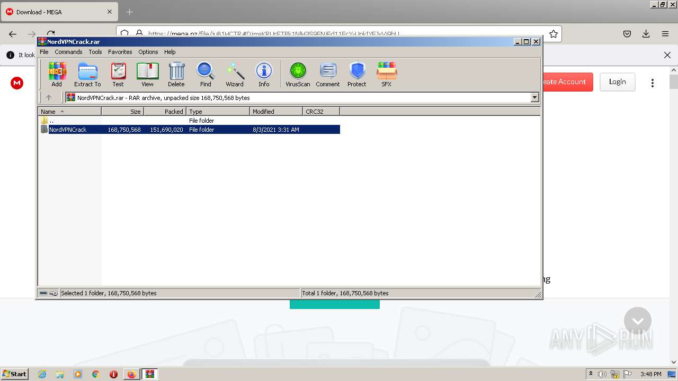Go back in the browser
Image resolution: width=678 pixels, height=381 pixels.
tap(13, 34)
